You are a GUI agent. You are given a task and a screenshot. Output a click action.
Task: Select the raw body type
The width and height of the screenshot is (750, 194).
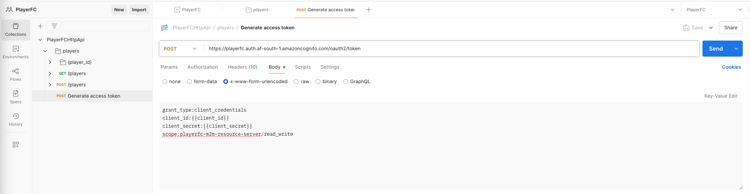[296, 82]
